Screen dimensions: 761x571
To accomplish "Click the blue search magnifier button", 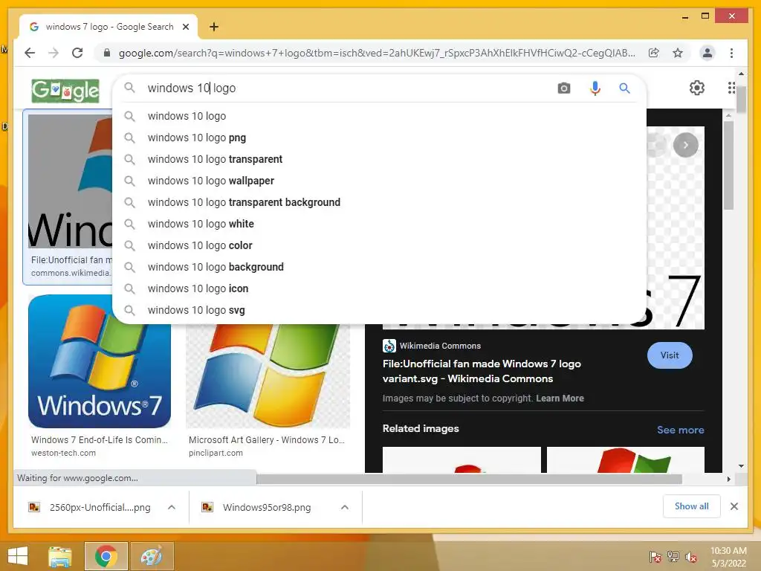I will [624, 88].
